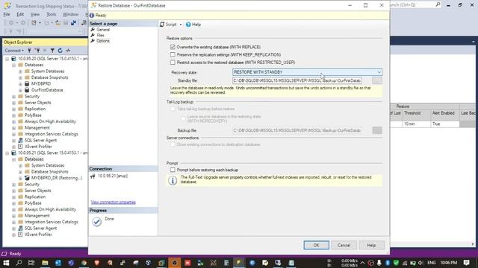This screenshot has height=268, width=478.
Task: Select the General page icon
Action: click(x=93, y=30)
